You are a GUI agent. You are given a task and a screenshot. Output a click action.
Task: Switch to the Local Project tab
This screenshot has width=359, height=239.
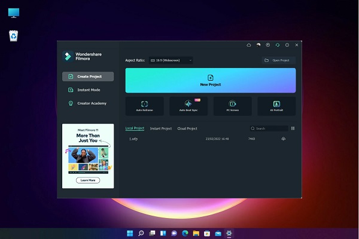135,128
